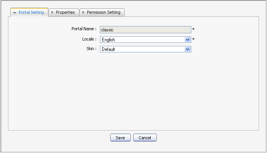Focus the Portal Name text field
Image resolution: width=267 pixels, height=153 pixels.
click(x=145, y=29)
